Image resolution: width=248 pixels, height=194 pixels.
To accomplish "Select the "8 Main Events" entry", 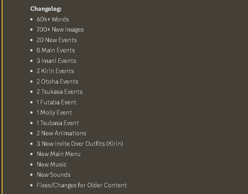I will pos(55,50).
